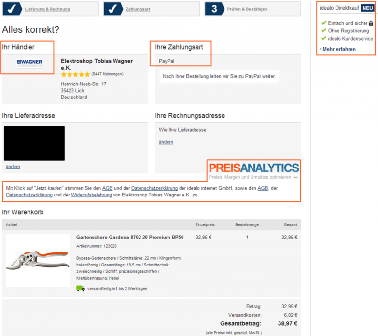Go back to Lieferung & Rechnung step
The image size is (378, 336).
[47, 9]
